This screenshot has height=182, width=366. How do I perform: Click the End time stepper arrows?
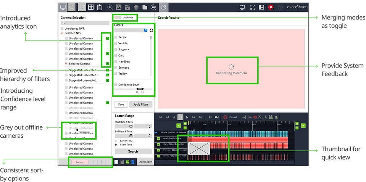[150, 135]
